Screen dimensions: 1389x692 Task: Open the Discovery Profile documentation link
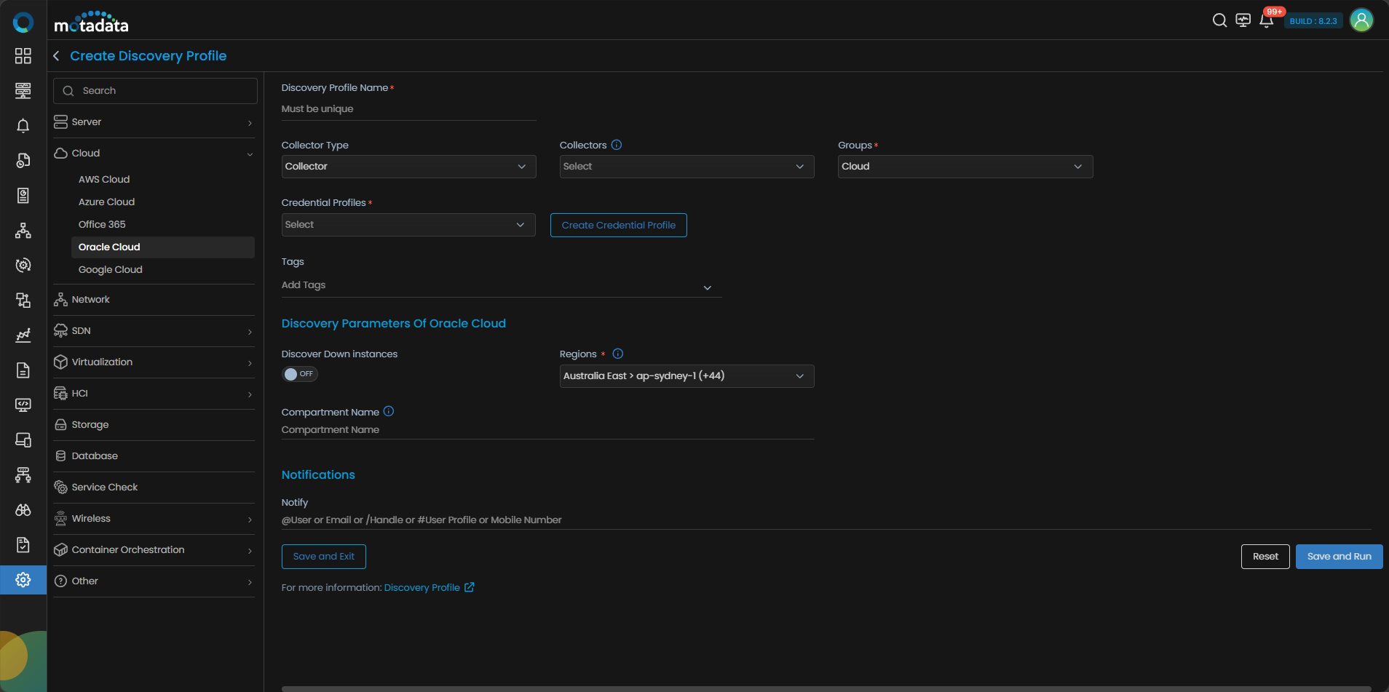(430, 588)
